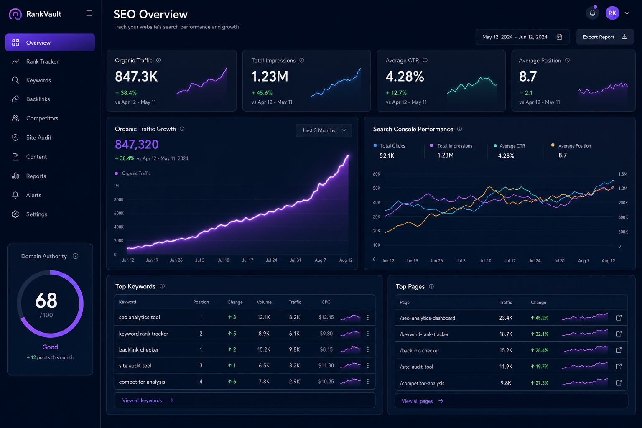This screenshot has height=428, width=642.
Task: Sort keywords by Position column header
Action: click(x=201, y=302)
